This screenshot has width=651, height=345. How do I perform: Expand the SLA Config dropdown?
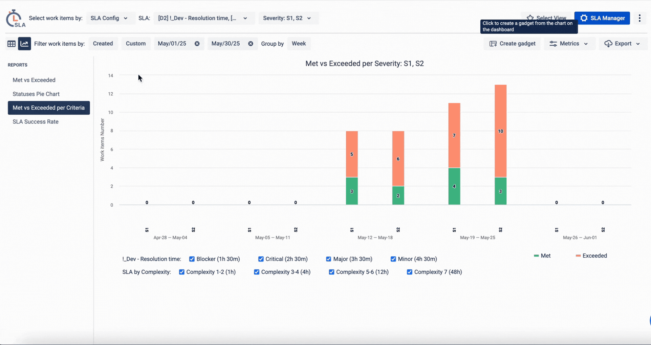[109, 18]
